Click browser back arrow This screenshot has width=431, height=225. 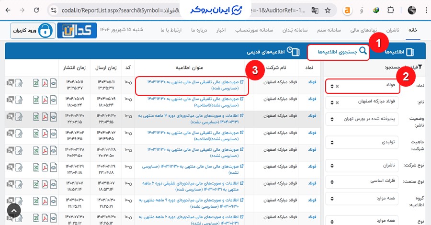click(x=8, y=11)
